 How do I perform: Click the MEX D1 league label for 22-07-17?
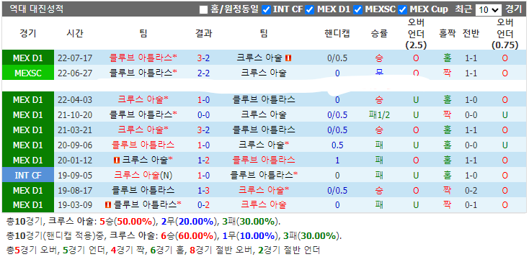(x=28, y=58)
